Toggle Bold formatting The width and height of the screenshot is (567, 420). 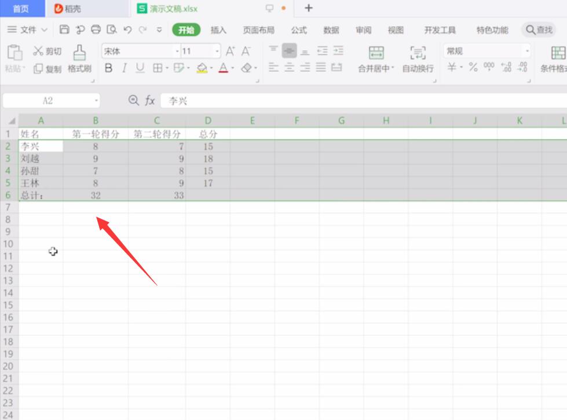pyautogui.click(x=108, y=68)
